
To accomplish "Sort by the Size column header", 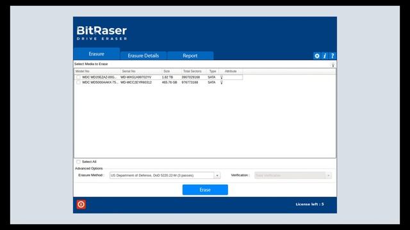I will pyautogui.click(x=172, y=71).
